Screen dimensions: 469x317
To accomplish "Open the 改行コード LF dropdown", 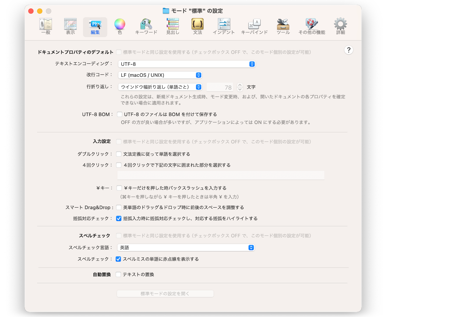I will click(x=160, y=75).
